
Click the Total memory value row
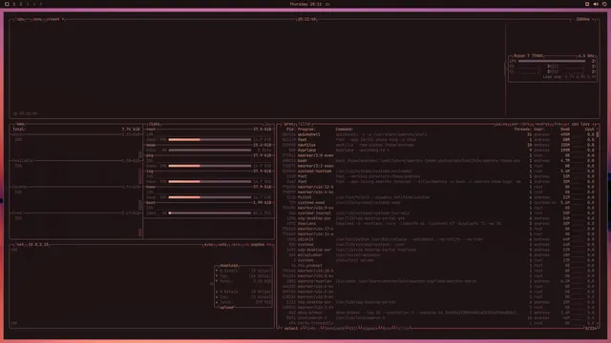tap(76, 130)
